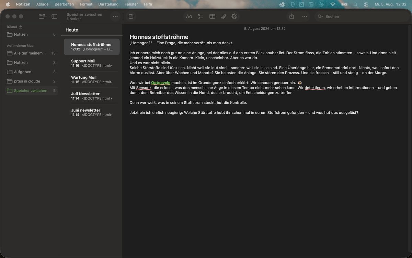Open the Hilfe menu
Screen dimensions: 412x258
(148, 4)
